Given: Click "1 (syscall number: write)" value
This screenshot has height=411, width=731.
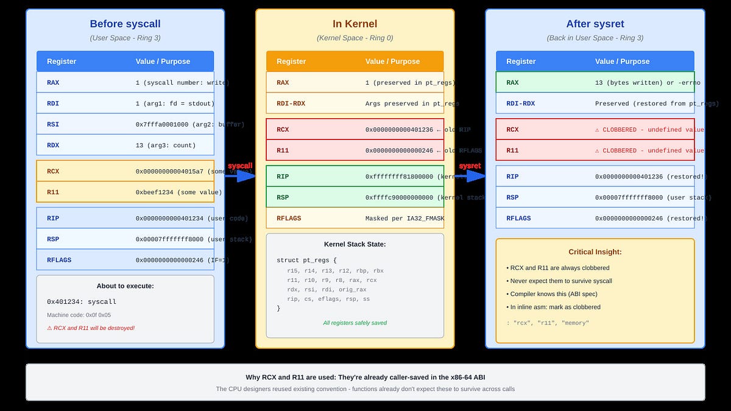Looking at the screenshot, I should point(182,83).
